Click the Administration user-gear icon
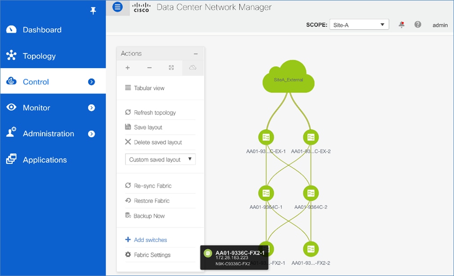Viewport: 454px width, 276px height. (x=11, y=132)
